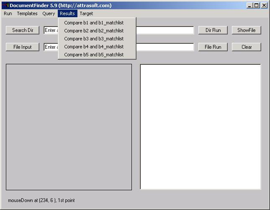
Task: Click inside the white results text area
Action: pyautogui.click(x=200, y=126)
